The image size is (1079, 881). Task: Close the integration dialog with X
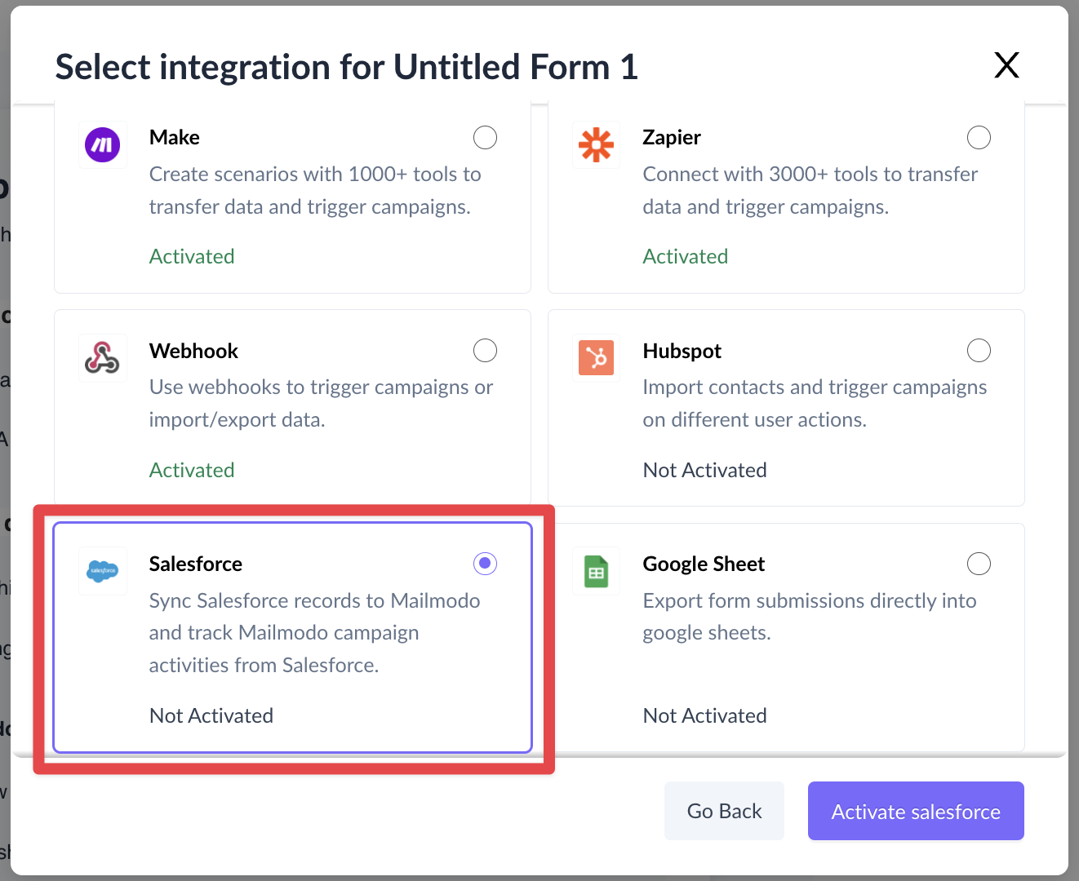click(1007, 65)
